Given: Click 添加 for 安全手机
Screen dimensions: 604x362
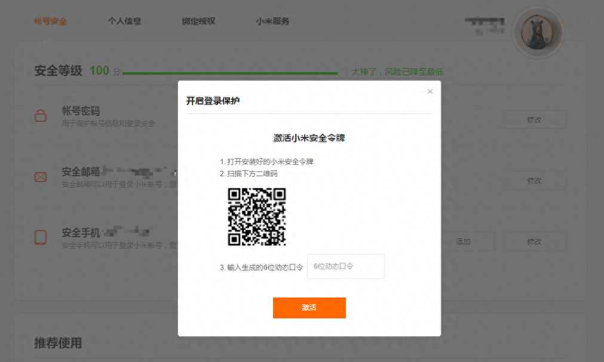Looking at the screenshot, I should point(464,241).
